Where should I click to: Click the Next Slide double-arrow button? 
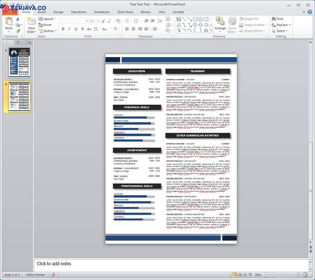(311, 251)
